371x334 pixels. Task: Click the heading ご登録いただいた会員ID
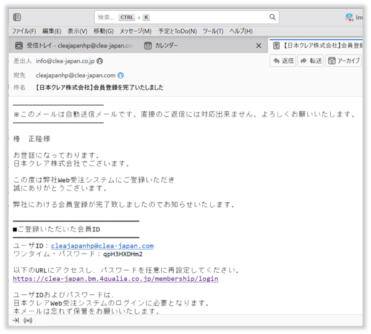click(59, 229)
